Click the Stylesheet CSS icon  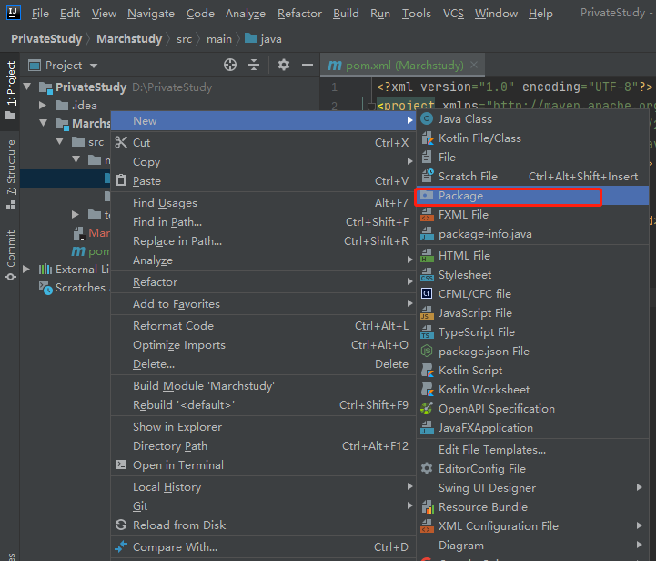point(427,275)
